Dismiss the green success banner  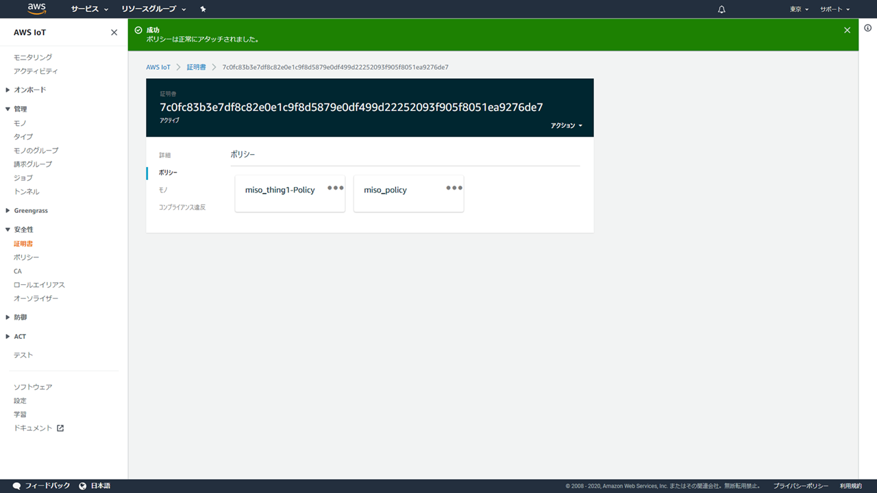click(847, 30)
